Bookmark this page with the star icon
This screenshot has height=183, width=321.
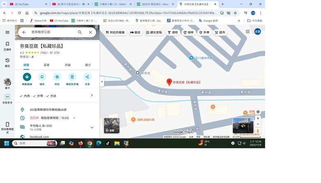click(x=235, y=13)
